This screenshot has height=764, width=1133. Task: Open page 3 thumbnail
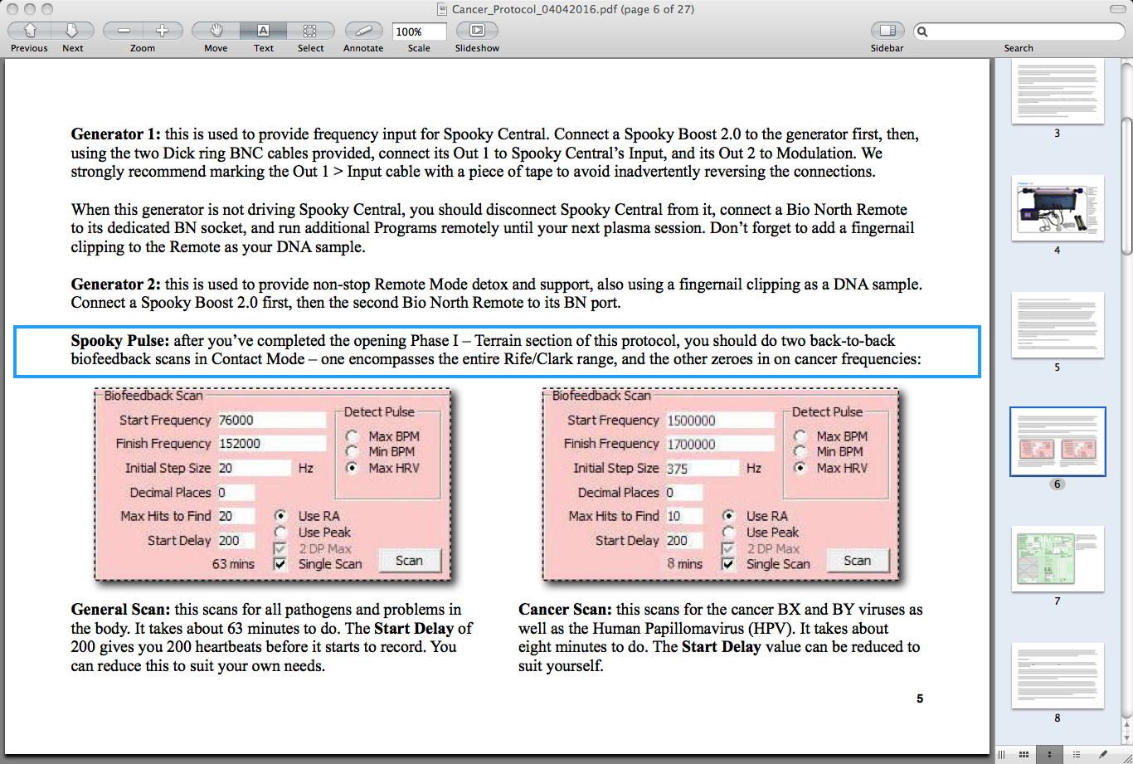point(1057,91)
